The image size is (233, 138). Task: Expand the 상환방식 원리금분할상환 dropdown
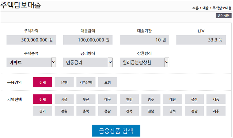(x=144, y=62)
